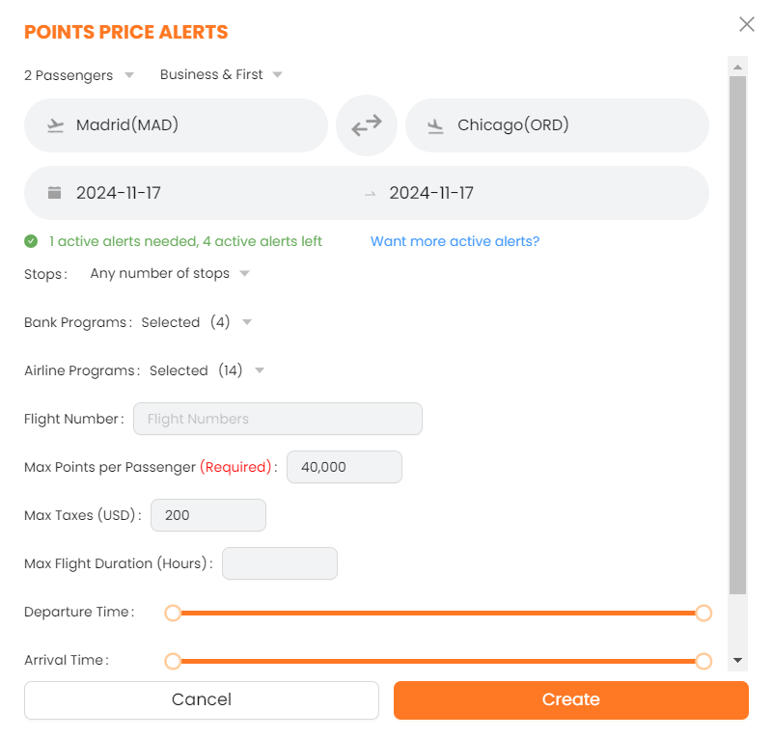Click the Create button

(x=570, y=700)
